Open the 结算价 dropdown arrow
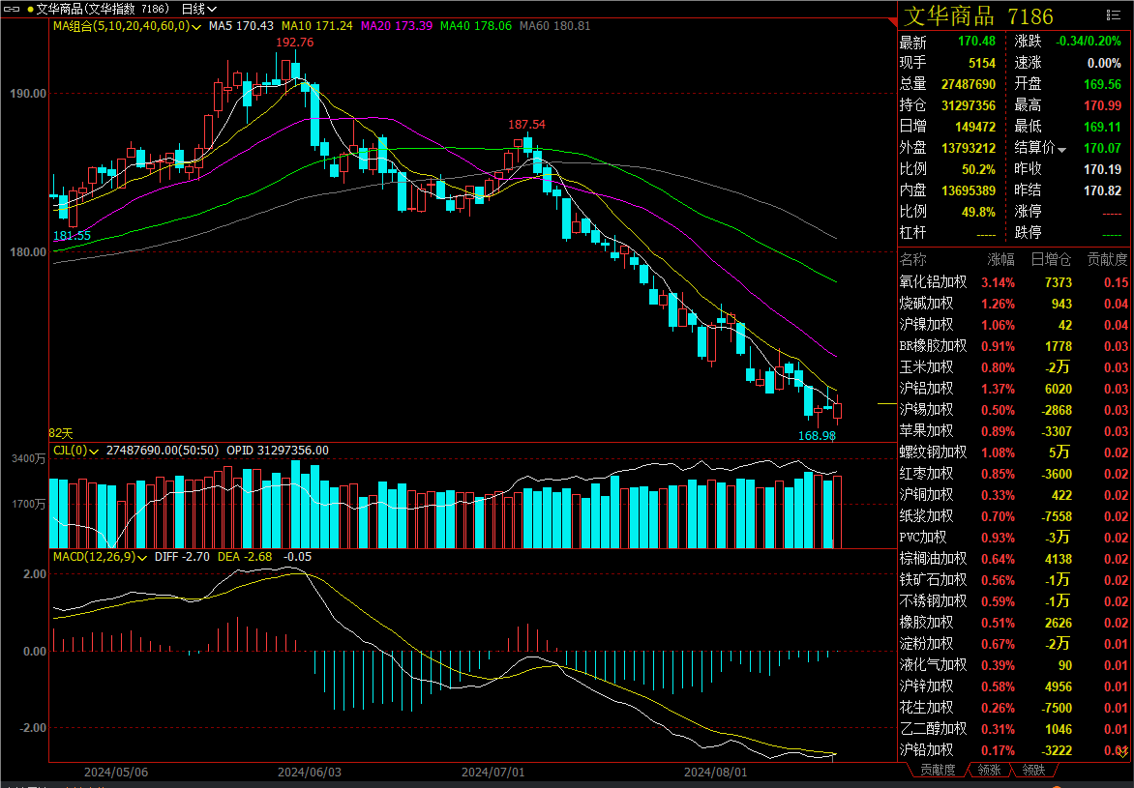The image size is (1134, 788). (1062, 149)
